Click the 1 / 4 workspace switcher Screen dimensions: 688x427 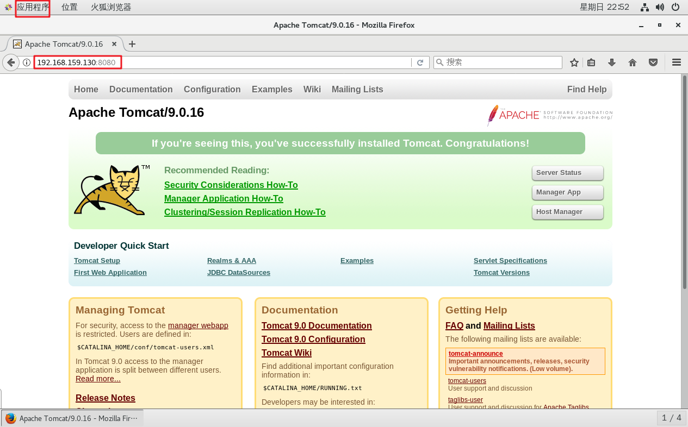click(671, 418)
